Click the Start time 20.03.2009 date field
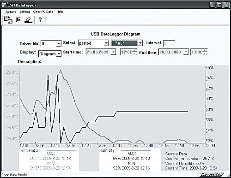The image size is (231, 178). coord(101,52)
